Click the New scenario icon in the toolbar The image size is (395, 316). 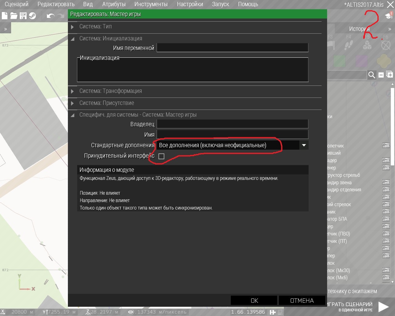click(x=5, y=16)
